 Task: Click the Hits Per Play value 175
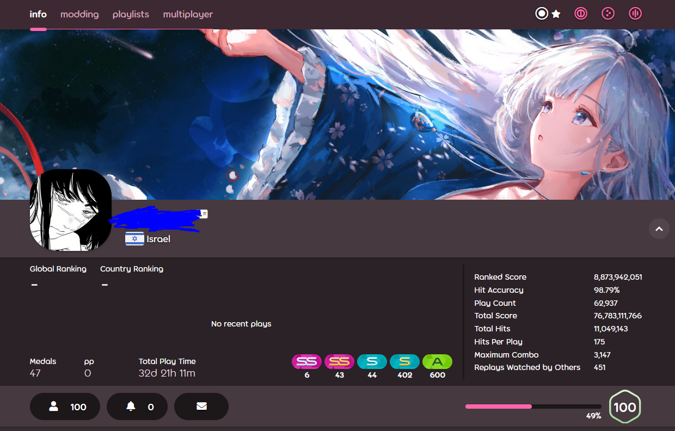pyautogui.click(x=599, y=342)
